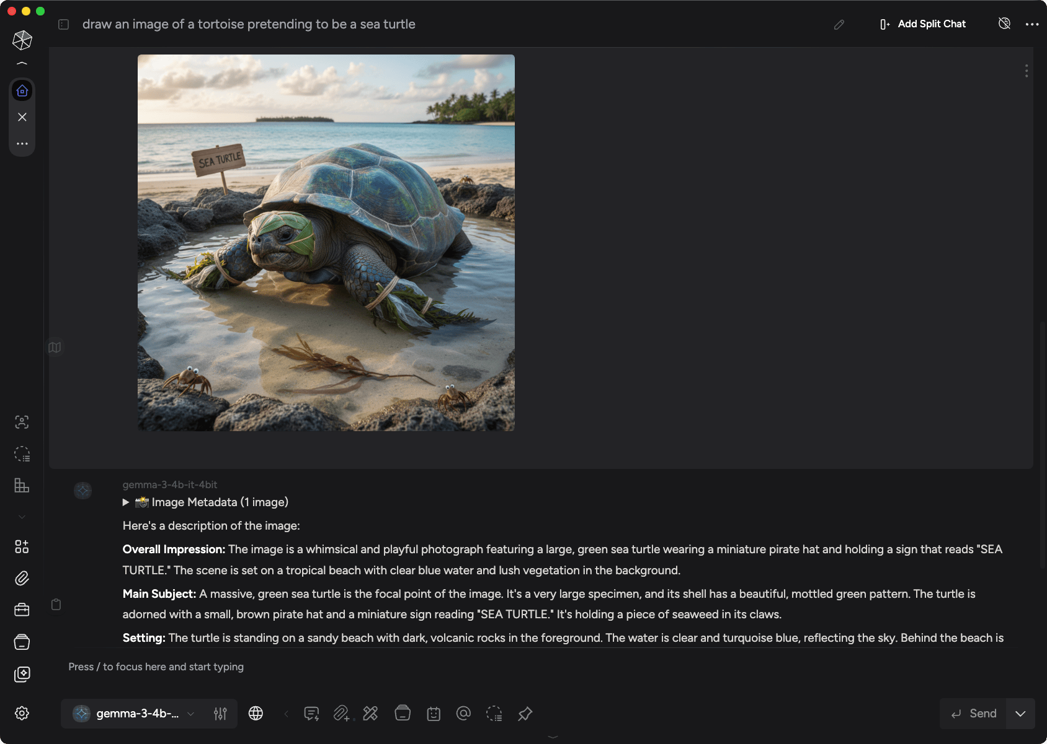Toggle the crossed-out clock icon in the header
The height and width of the screenshot is (744, 1047).
(x=1004, y=24)
